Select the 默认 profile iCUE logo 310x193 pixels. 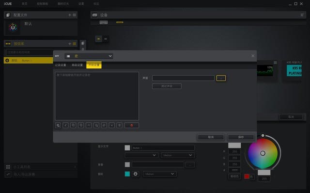tap(13, 27)
